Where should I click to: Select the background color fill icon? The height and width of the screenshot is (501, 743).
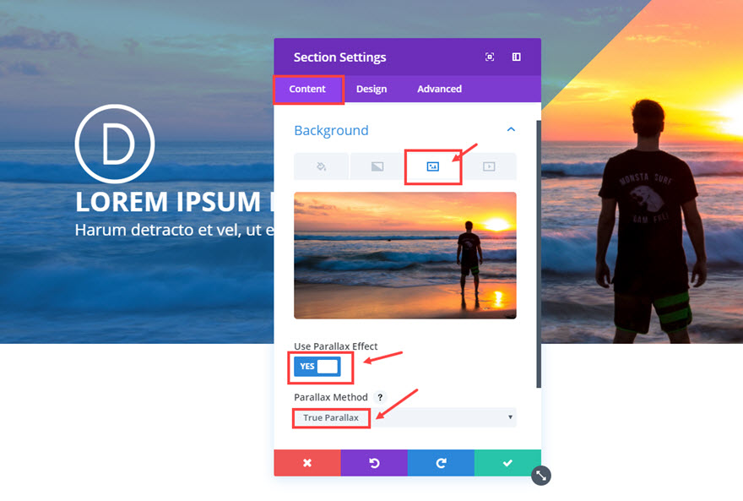(322, 166)
